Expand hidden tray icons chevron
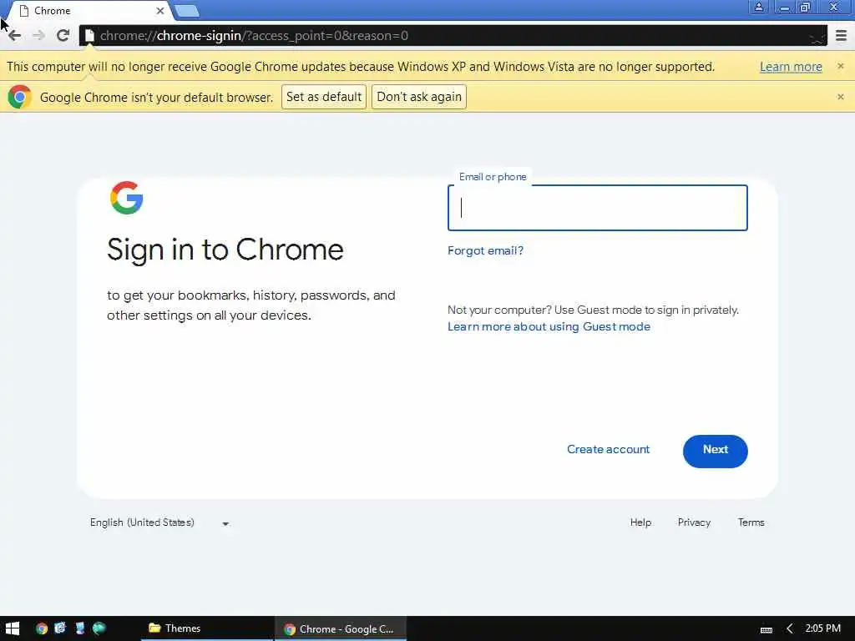 point(789,628)
